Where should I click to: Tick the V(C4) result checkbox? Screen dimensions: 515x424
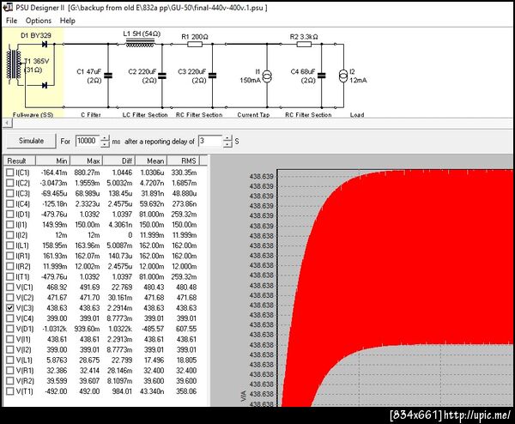click(x=10, y=318)
